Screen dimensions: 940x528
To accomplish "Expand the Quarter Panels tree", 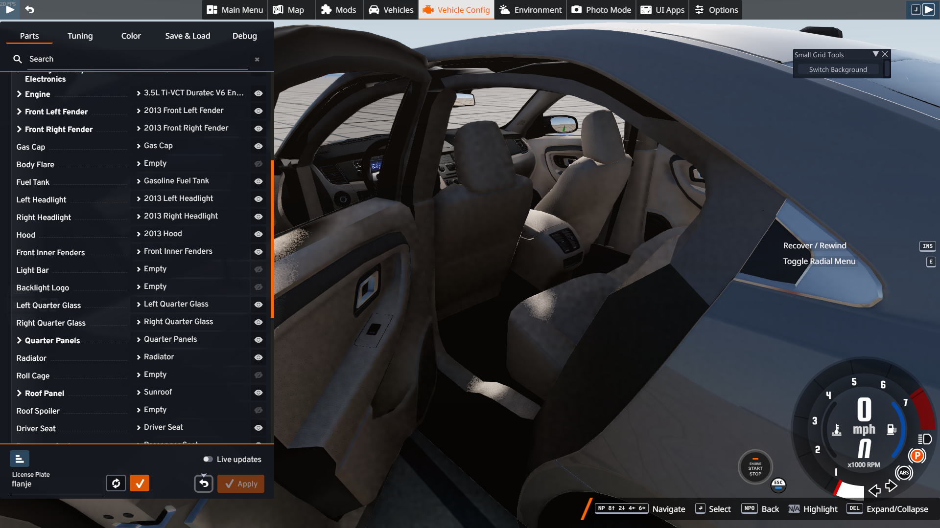I will click(x=19, y=340).
